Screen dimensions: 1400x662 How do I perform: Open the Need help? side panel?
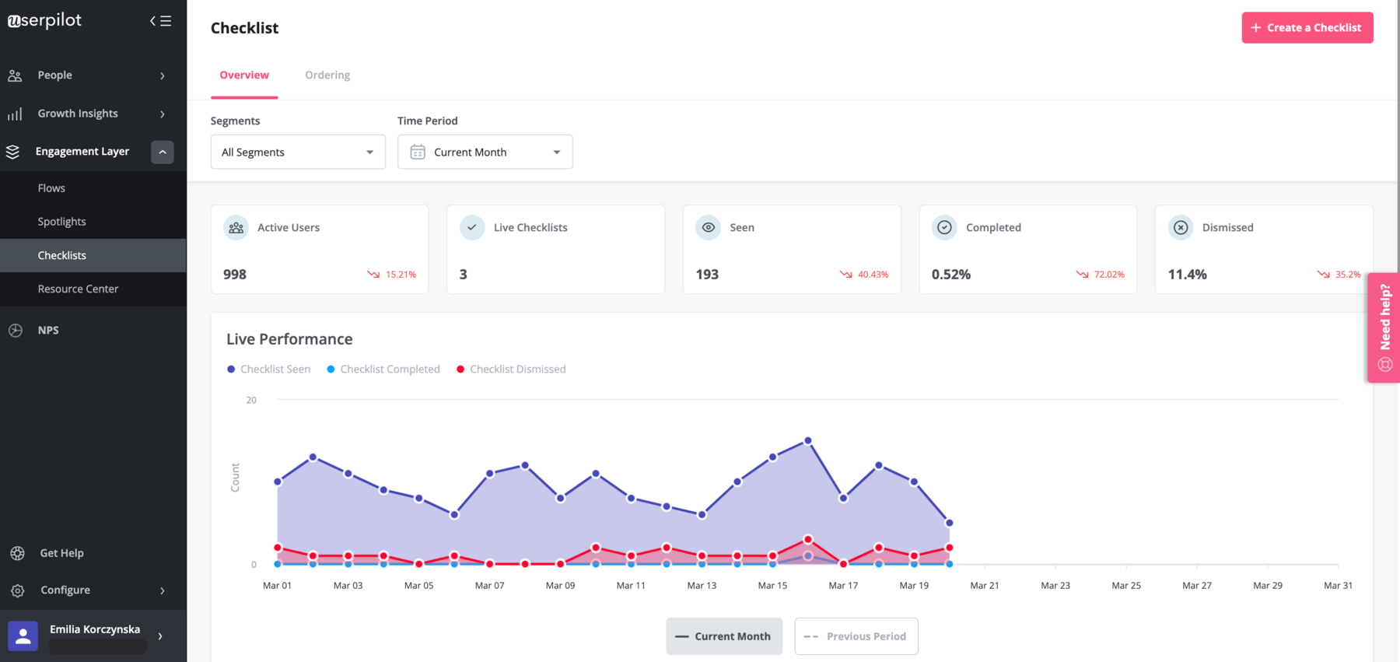[x=1384, y=327]
